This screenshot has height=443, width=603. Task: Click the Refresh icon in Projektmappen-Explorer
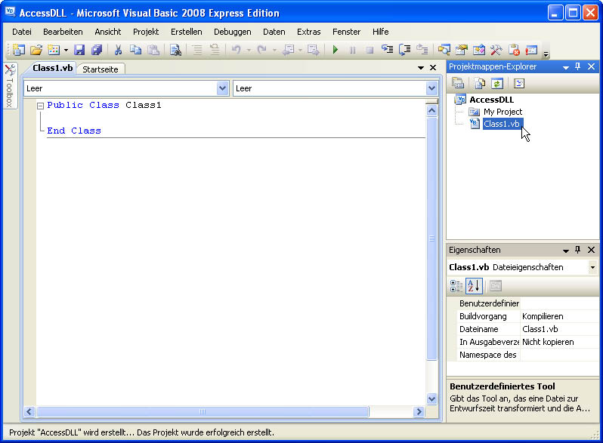[x=497, y=83]
